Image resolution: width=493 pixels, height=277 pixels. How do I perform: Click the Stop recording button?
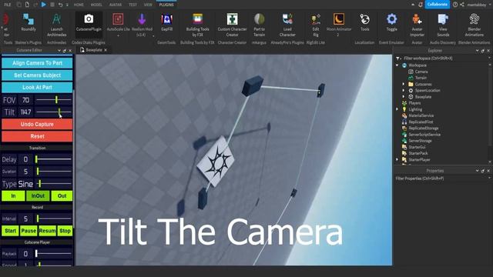coord(65,231)
